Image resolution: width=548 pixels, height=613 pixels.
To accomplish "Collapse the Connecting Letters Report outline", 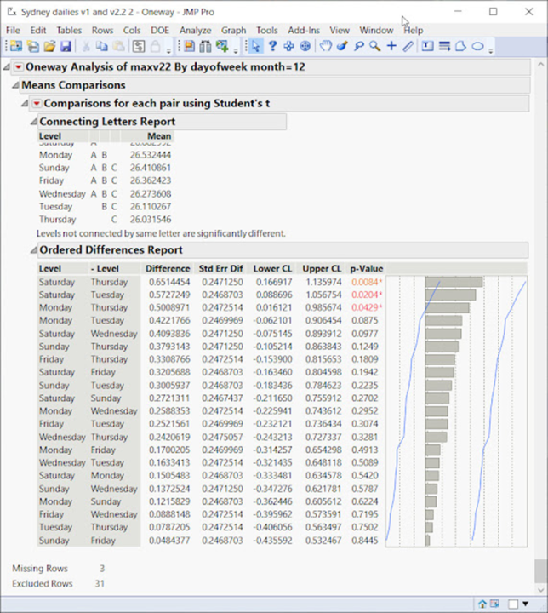I will [x=34, y=122].
